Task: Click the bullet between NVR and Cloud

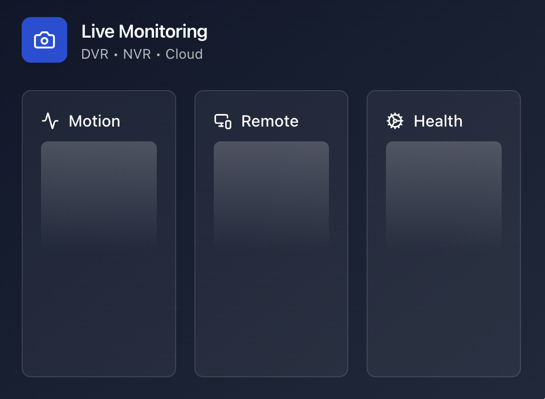Action: 158,55
